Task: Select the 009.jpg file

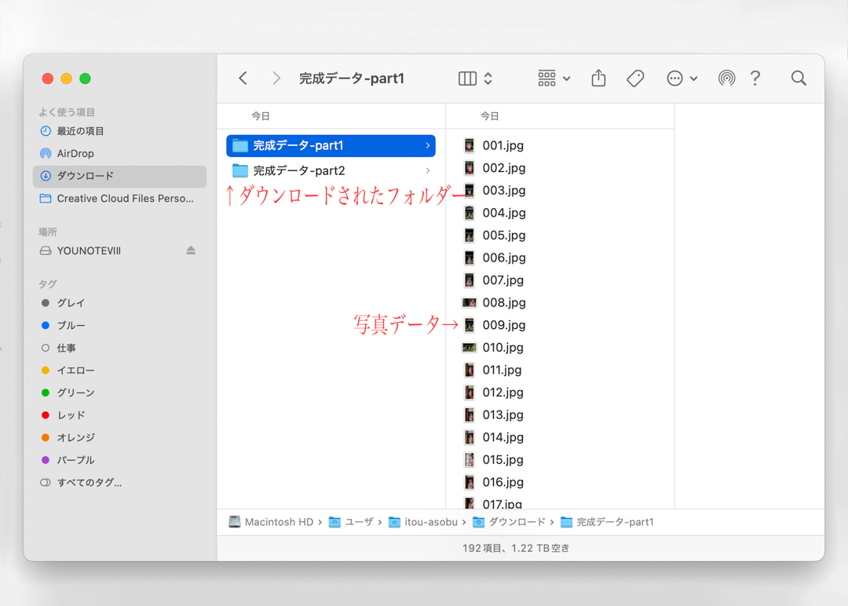Action: [503, 325]
